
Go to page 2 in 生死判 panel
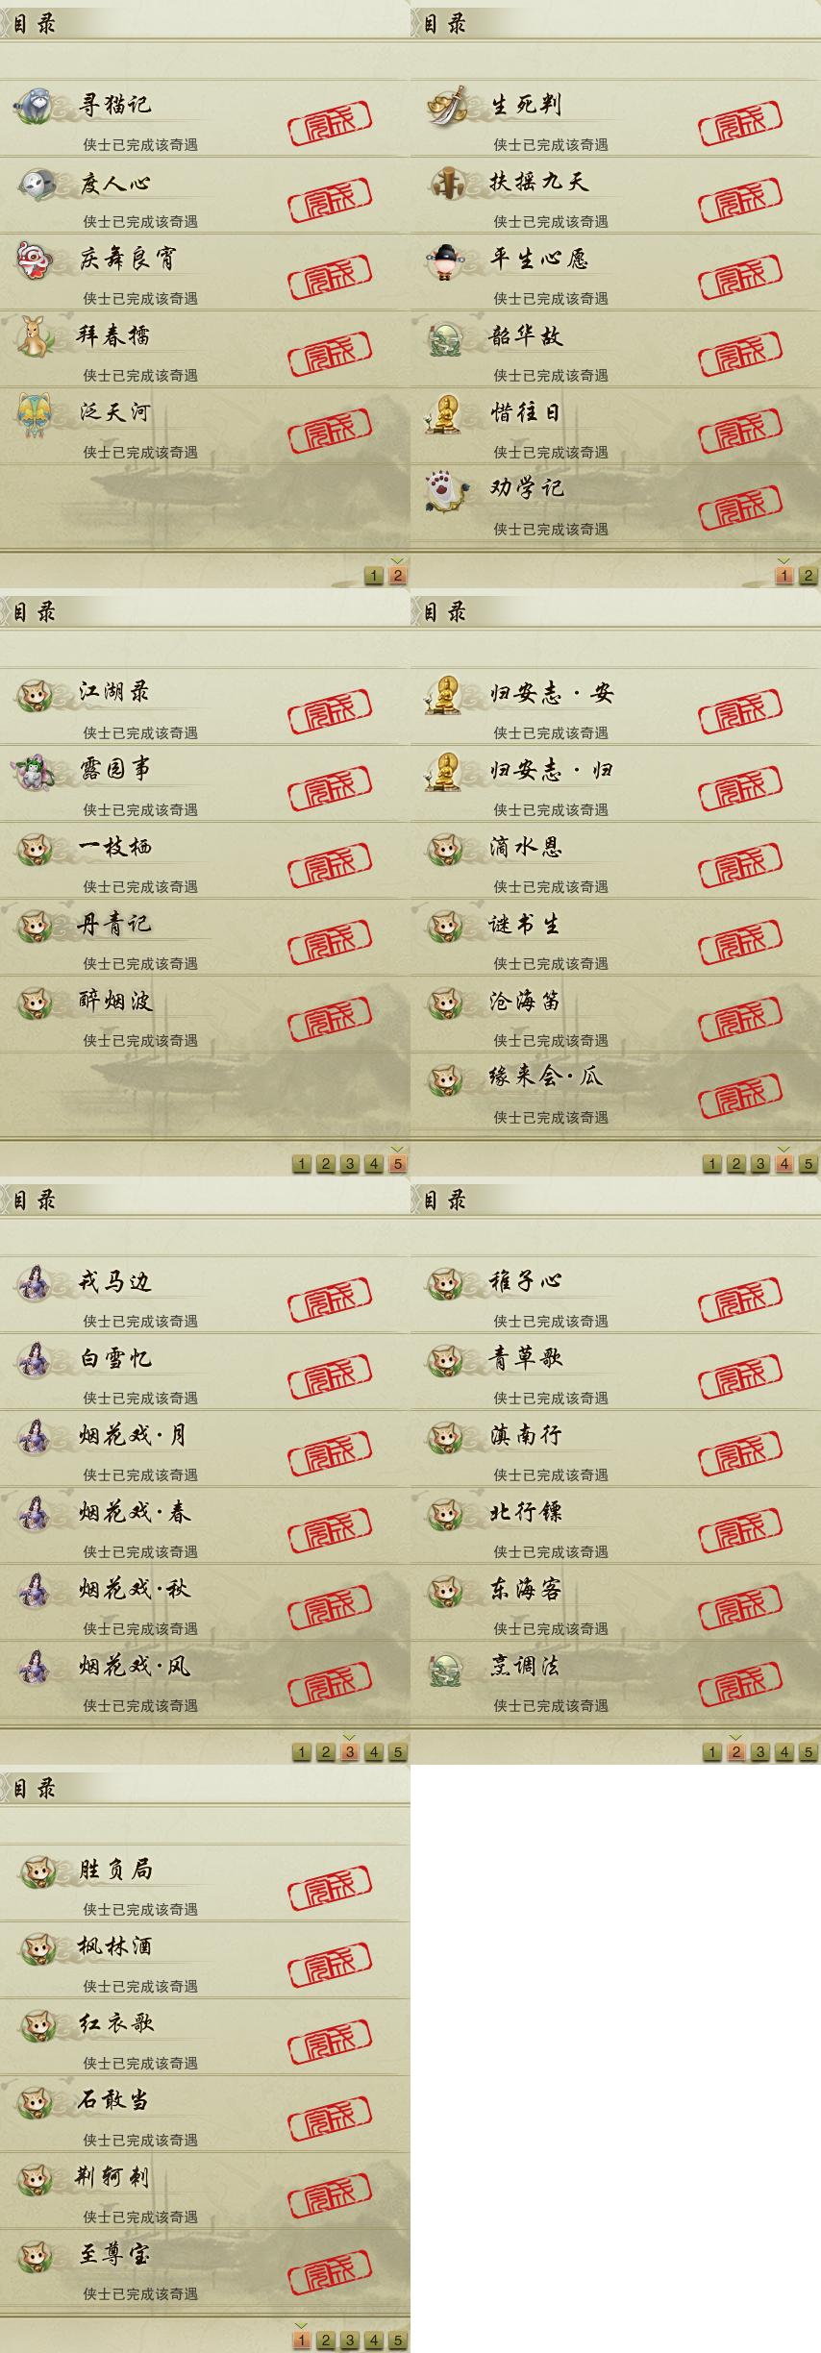tap(808, 576)
